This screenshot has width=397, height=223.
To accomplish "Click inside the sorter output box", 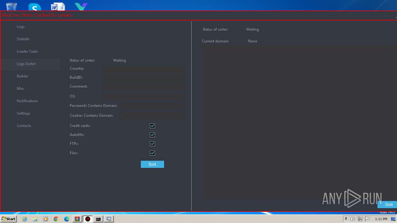I will [299, 122].
